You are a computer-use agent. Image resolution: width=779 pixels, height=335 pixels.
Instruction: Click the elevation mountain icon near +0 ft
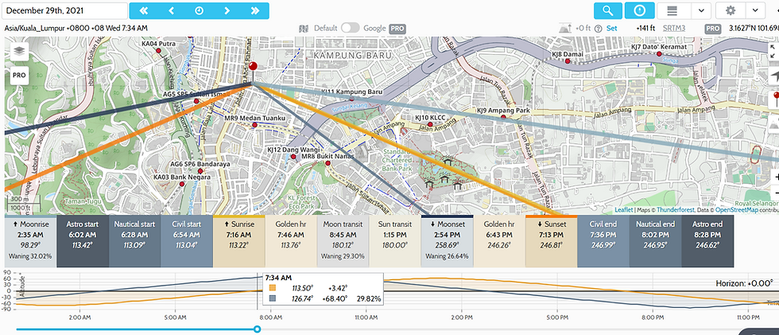[565, 28]
